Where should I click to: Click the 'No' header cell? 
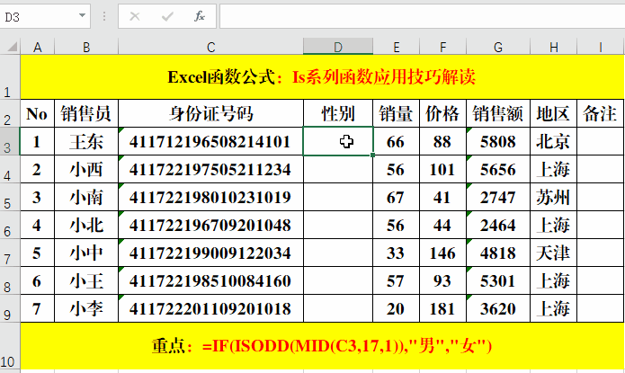click(38, 113)
